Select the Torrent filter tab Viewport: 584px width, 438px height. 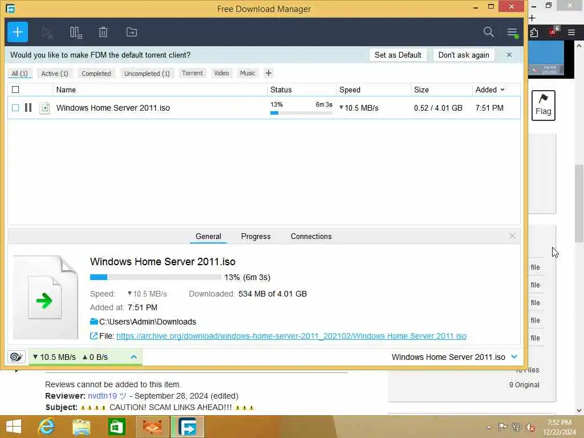pos(192,73)
